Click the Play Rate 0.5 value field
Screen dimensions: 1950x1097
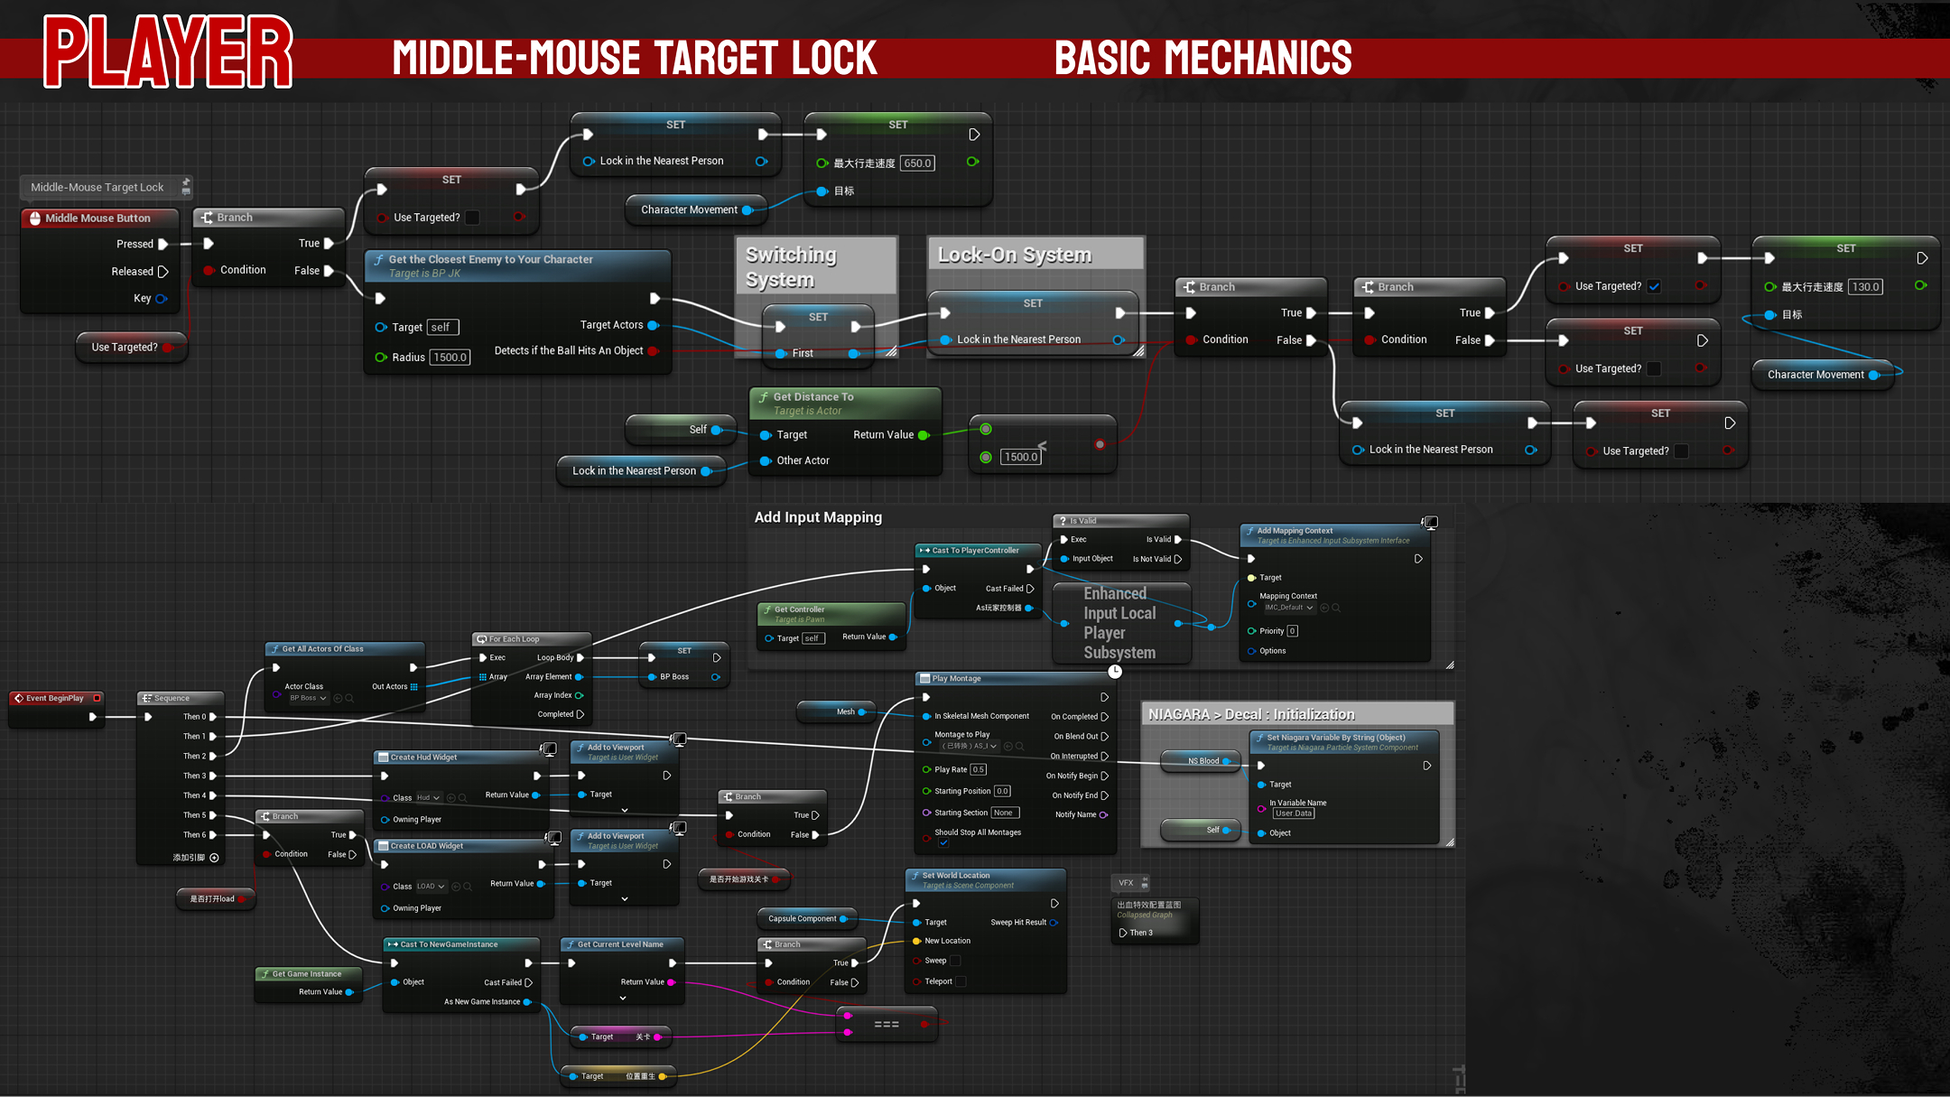(978, 770)
